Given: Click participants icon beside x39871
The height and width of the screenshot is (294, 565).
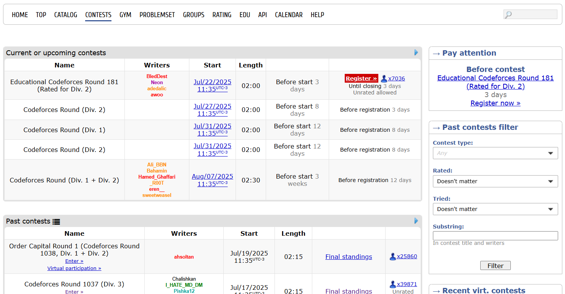Looking at the screenshot, I should [x=392, y=284].
